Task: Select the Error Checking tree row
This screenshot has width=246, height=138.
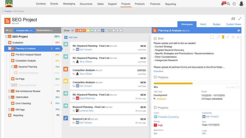Action: (33, 103)
